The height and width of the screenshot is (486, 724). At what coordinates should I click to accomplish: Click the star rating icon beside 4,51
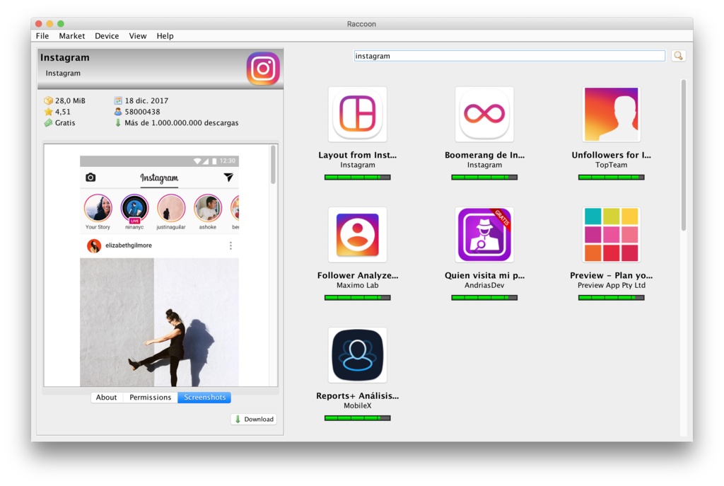click(x=48, y=112)
